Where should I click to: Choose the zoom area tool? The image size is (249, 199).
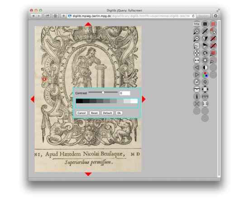click(x=197, y=46)
